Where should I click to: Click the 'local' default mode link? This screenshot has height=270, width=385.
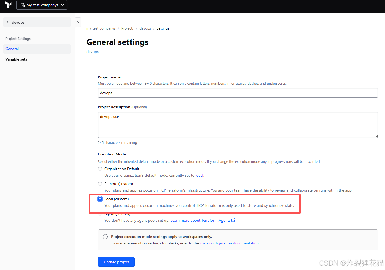pos(199,175)
